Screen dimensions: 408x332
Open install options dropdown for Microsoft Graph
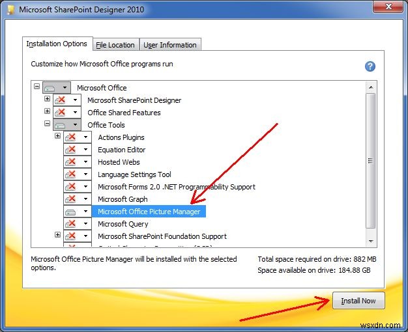pos(85,199)
